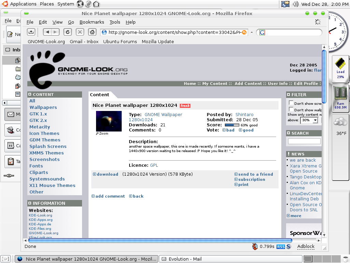Open the Evolution window File menu

[8, 21]
